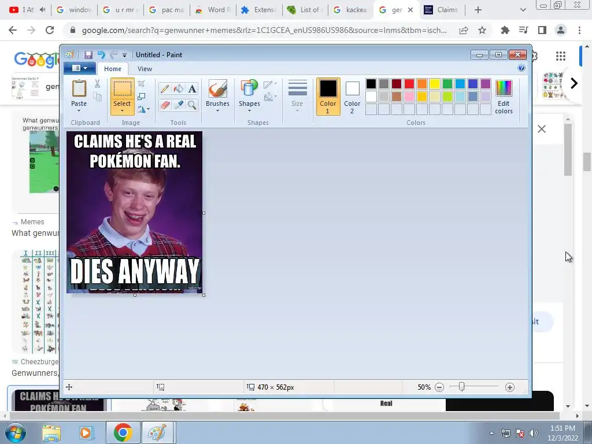This screenshot has width=592, height=444.
Task: Click the Paint zoom slider handle
Action: click(x=461, y=387)
